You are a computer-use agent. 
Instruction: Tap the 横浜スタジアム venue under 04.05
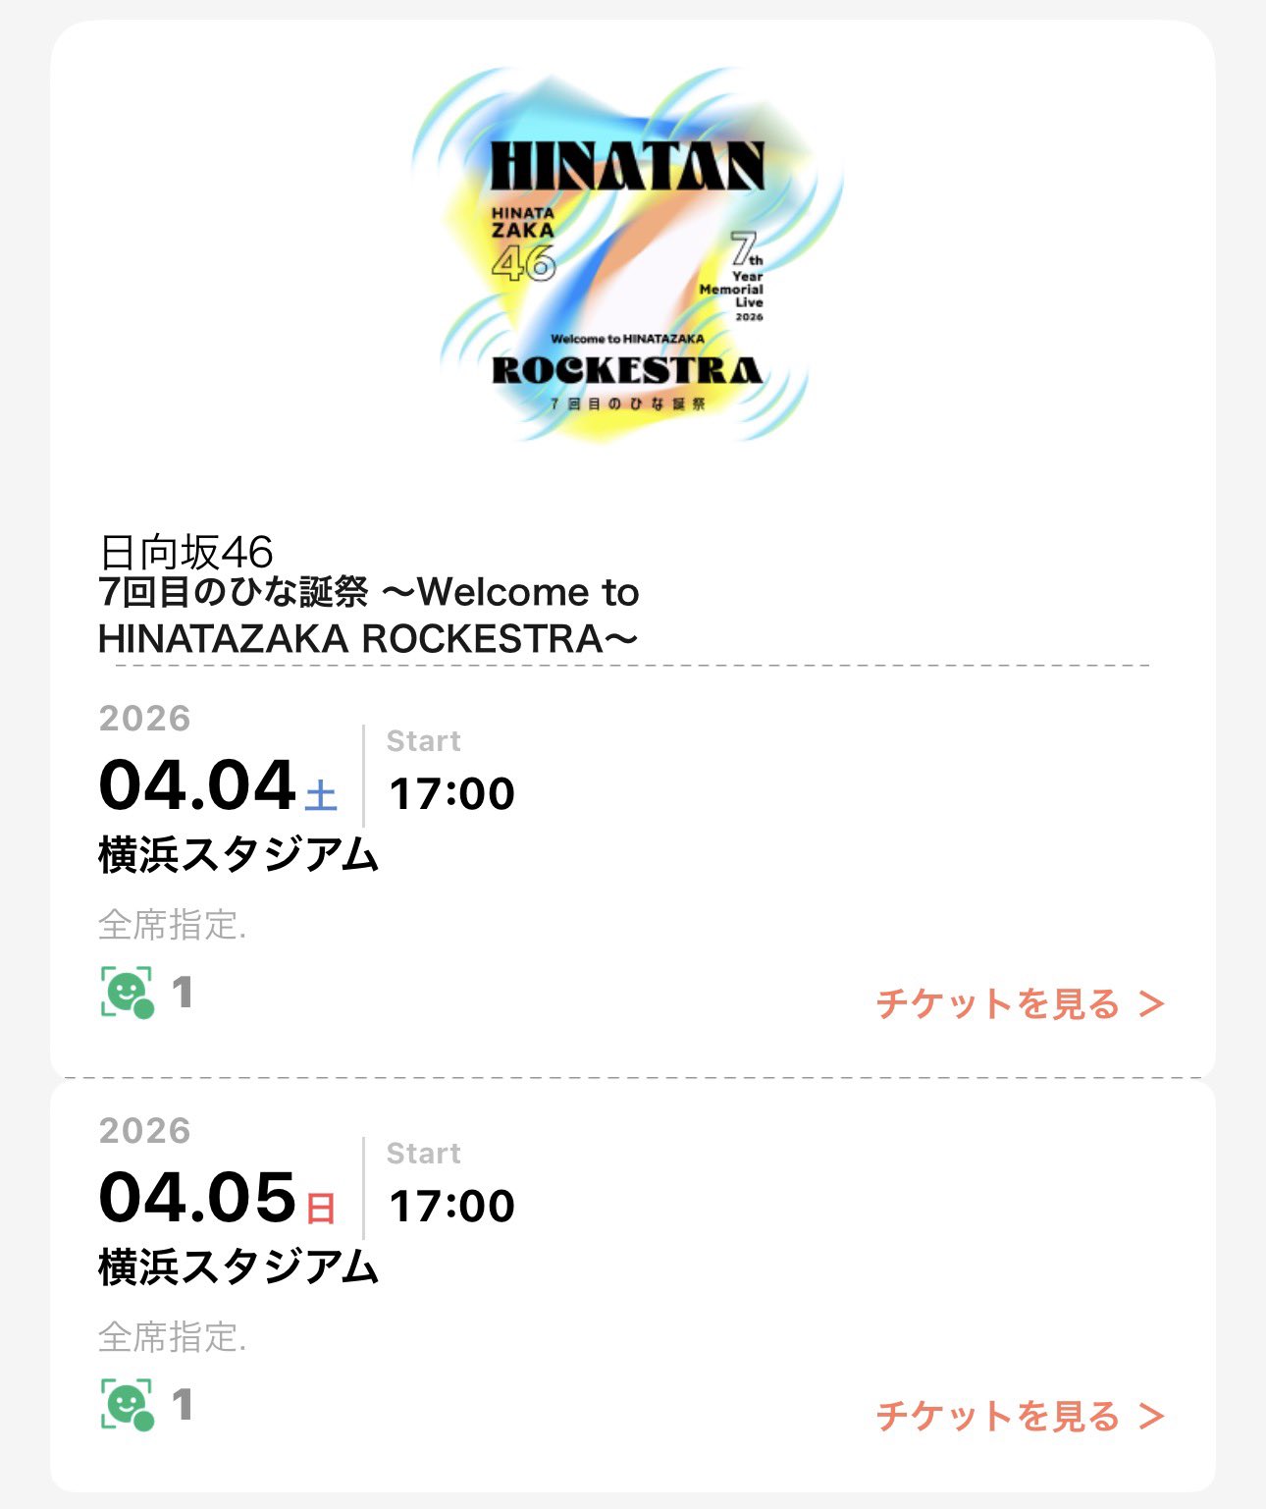point(238,1267)
